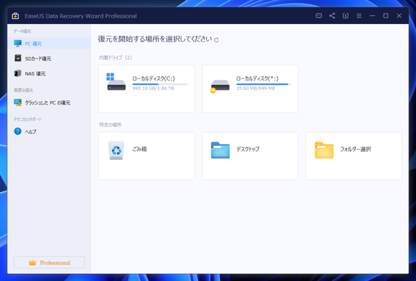Click the 高度な復元 sidebar heading
The image size is (416, 281).
click(x=23, y=90)
